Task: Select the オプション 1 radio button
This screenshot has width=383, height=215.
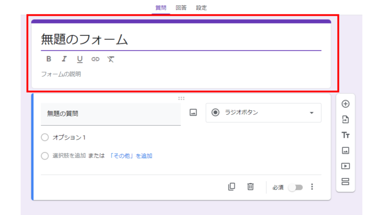Action: pyautogui.click(x=45, y=137)
